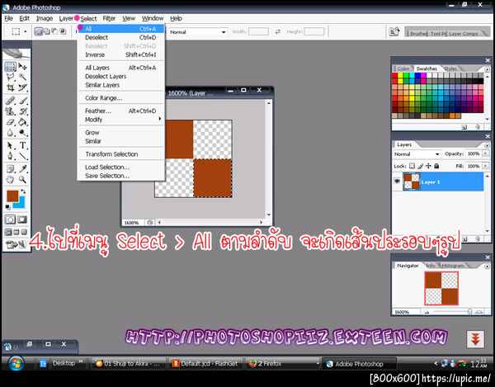Viewport: 495px width, 387px height.
Task: Expand the Modify submenu
Action: tap(121, 120)
